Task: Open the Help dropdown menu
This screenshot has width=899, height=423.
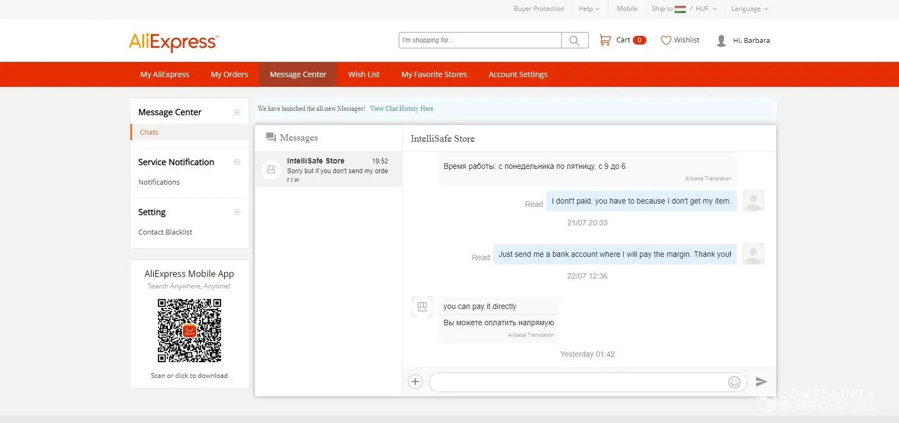Action: point(589,9)
